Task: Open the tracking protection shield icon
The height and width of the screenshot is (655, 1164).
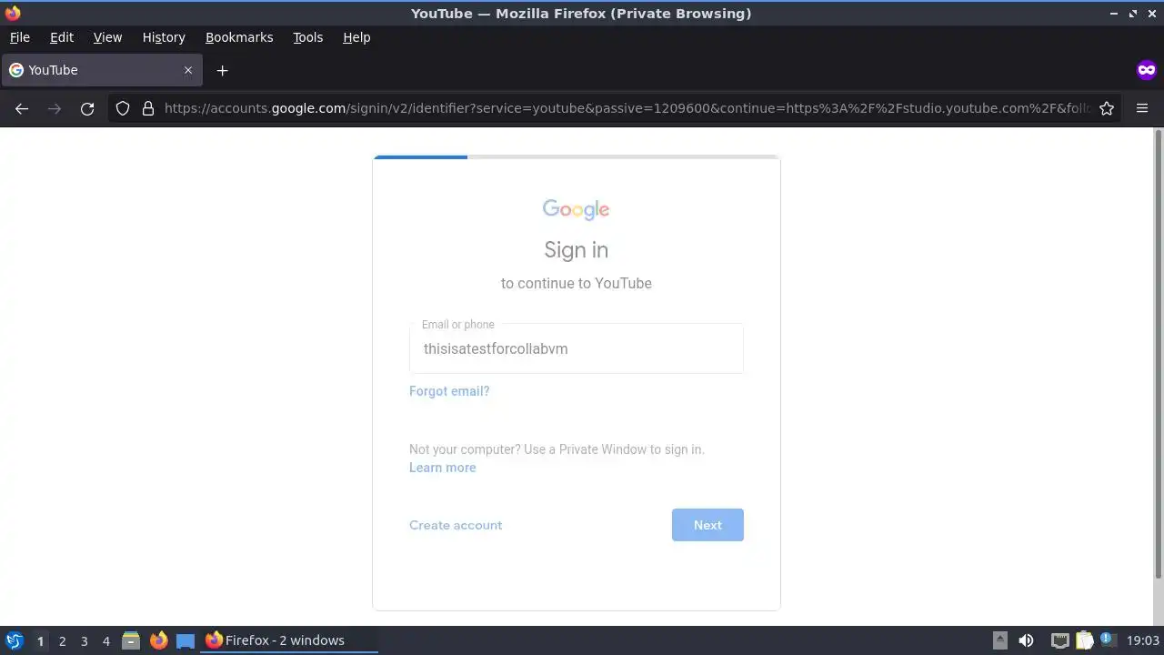Action: pos(123,108)
